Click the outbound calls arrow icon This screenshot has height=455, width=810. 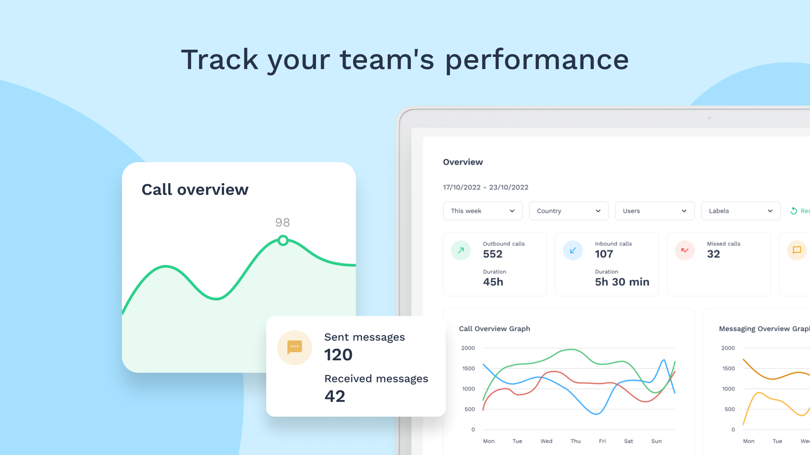point(461,249)
